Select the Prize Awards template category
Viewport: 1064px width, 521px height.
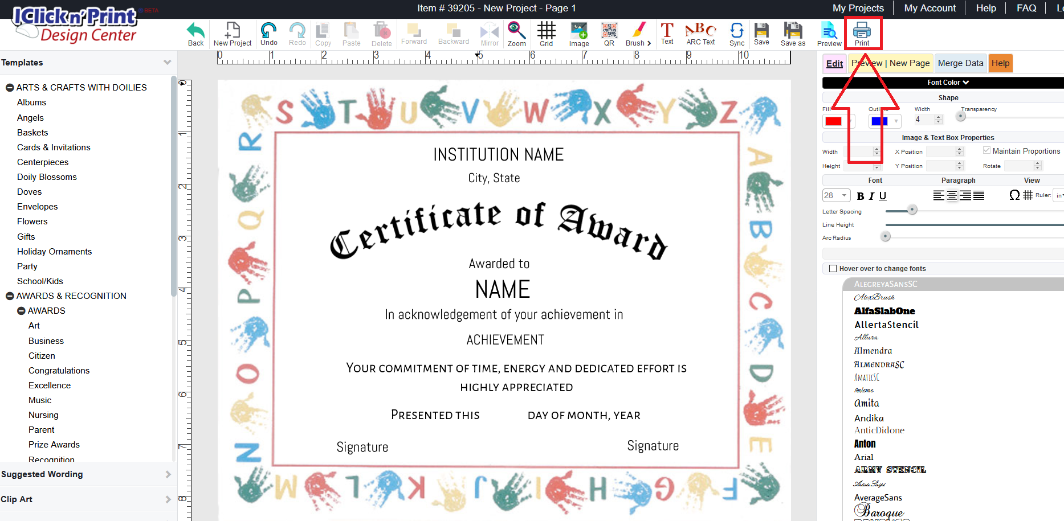[54, 445]
